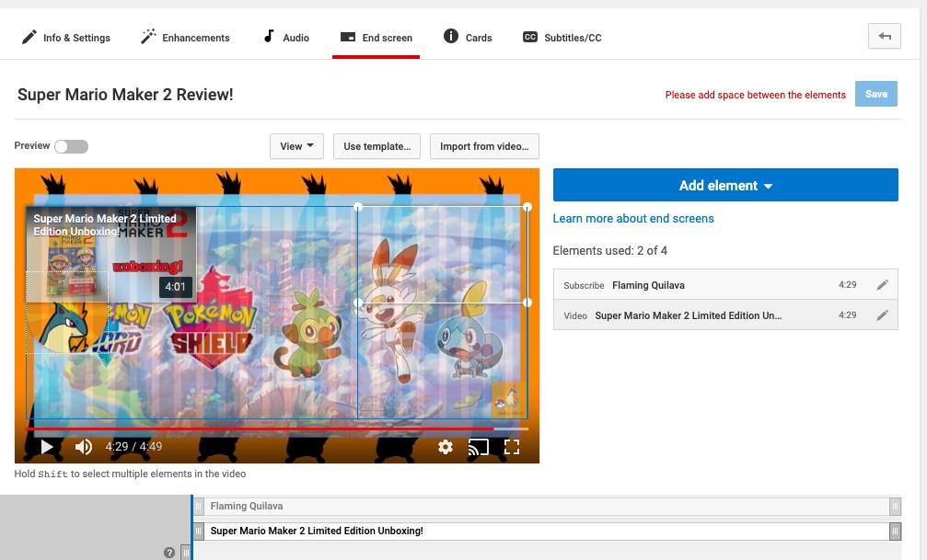This screenshot has width=927, height=560.
Task: Click the Elements used 2 of 4 text
Action: tap(609, 250)
